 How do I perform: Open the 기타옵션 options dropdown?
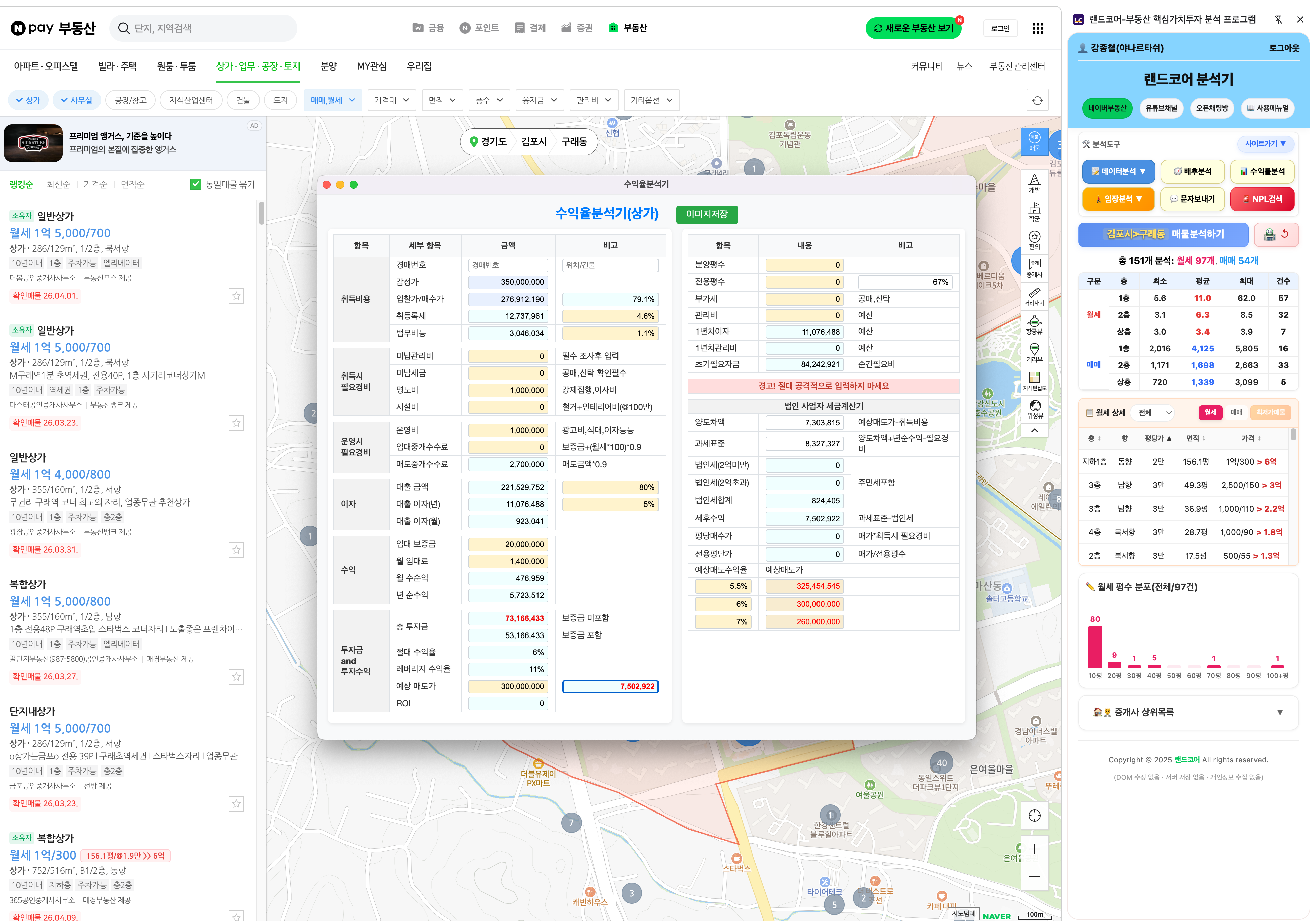(652, 101)
